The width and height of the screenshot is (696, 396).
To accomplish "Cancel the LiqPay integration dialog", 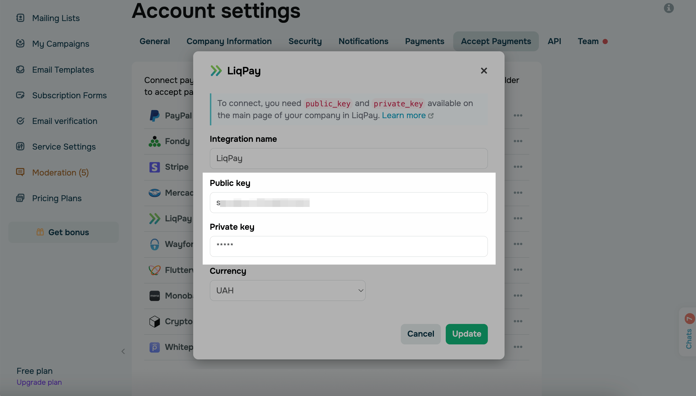I will [420, 334].
